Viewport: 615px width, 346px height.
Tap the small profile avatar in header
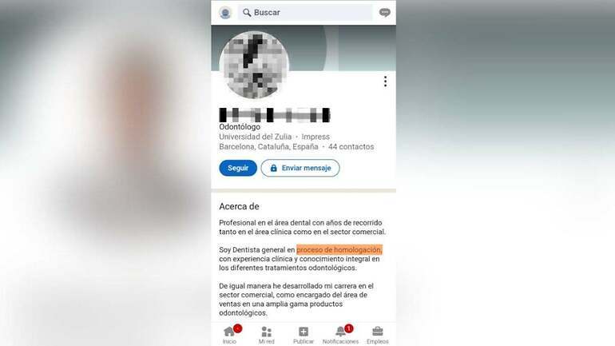click(x=225, y=13)
